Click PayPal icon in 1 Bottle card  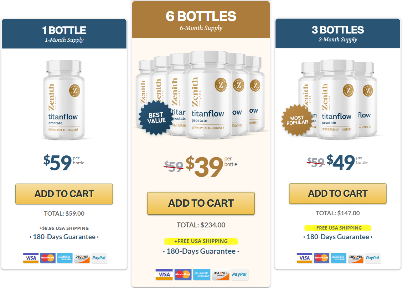(x=99, y=258)
